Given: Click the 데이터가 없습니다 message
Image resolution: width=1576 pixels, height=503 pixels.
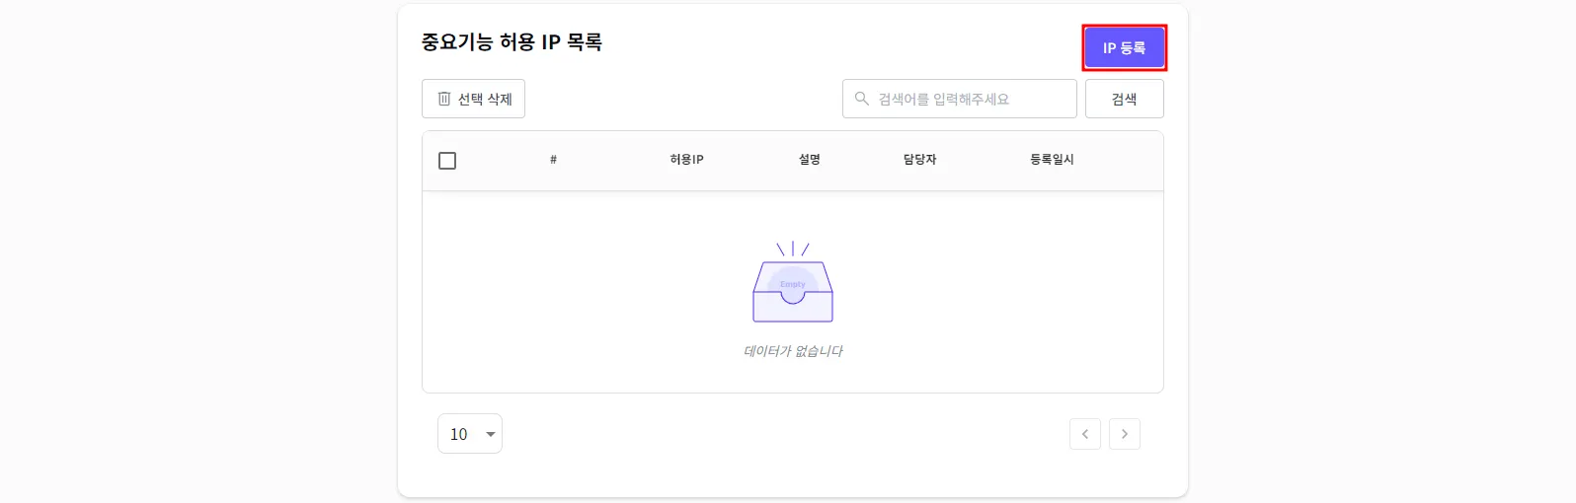Looking at the screenshot, I should (793, 351).
